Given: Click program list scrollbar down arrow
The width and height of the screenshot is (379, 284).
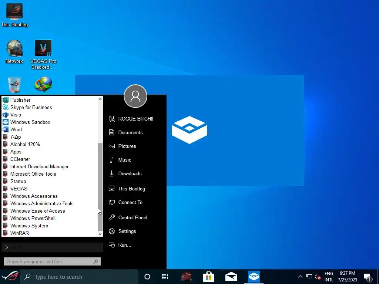Looking at the screenshot, I should tap(100, 234).
